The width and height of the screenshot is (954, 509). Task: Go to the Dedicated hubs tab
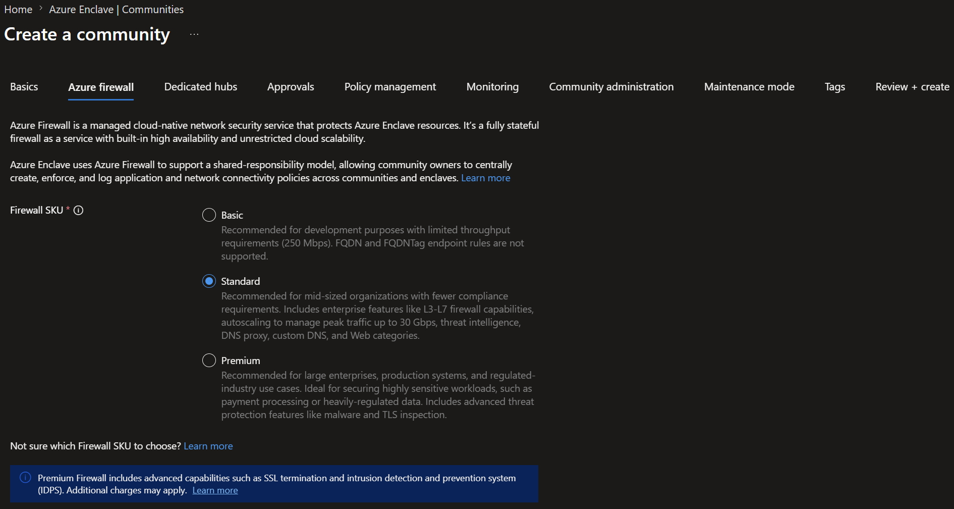(201, 87)
